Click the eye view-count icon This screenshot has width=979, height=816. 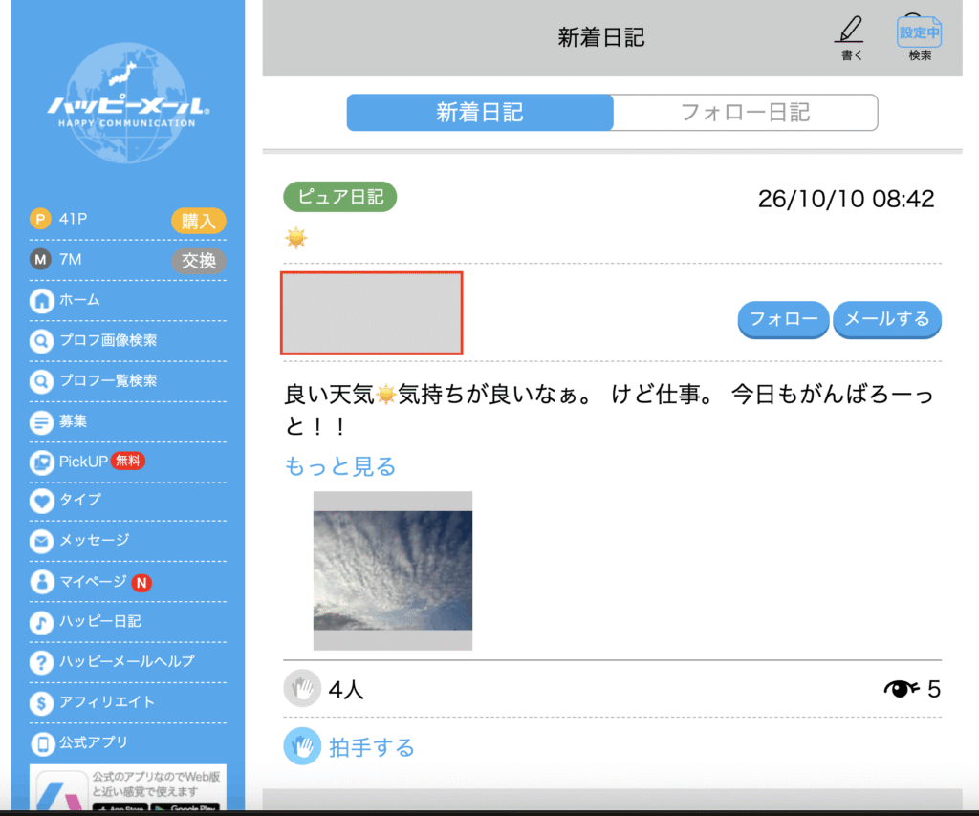pyautogui.click(x=901, y=689)
